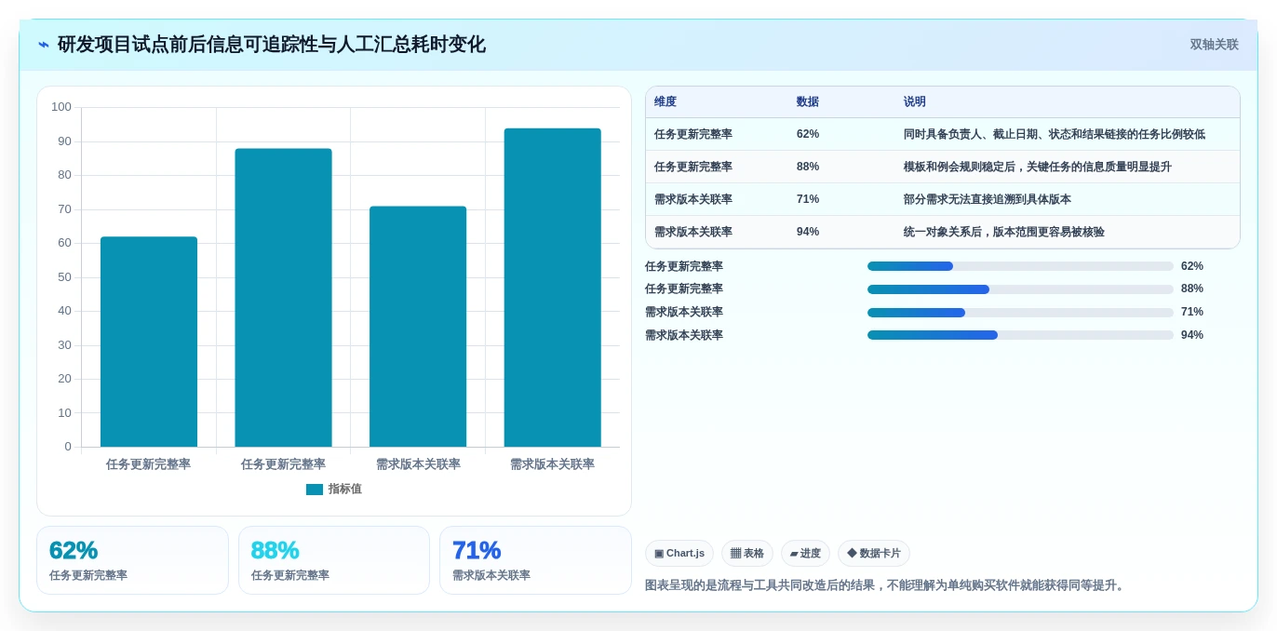The image size is (1277, 631).
Task: Click the chart bar reaching 62
Action: click(149, 342)
